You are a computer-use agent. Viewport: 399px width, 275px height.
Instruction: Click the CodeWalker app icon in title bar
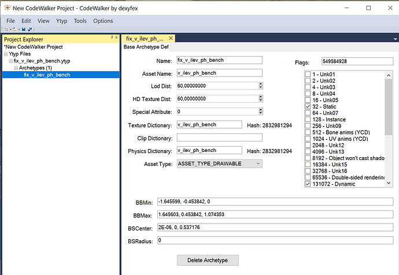pos(8,8)
